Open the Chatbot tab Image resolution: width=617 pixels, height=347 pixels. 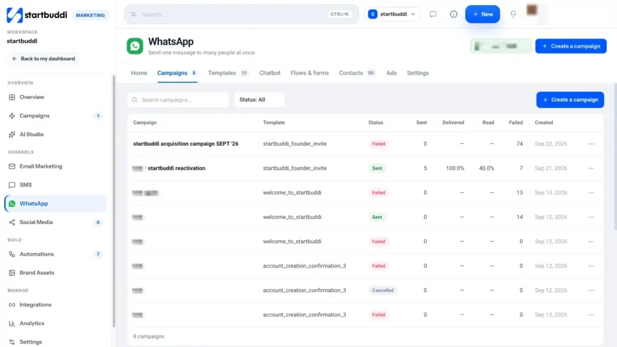click(270, 73)
